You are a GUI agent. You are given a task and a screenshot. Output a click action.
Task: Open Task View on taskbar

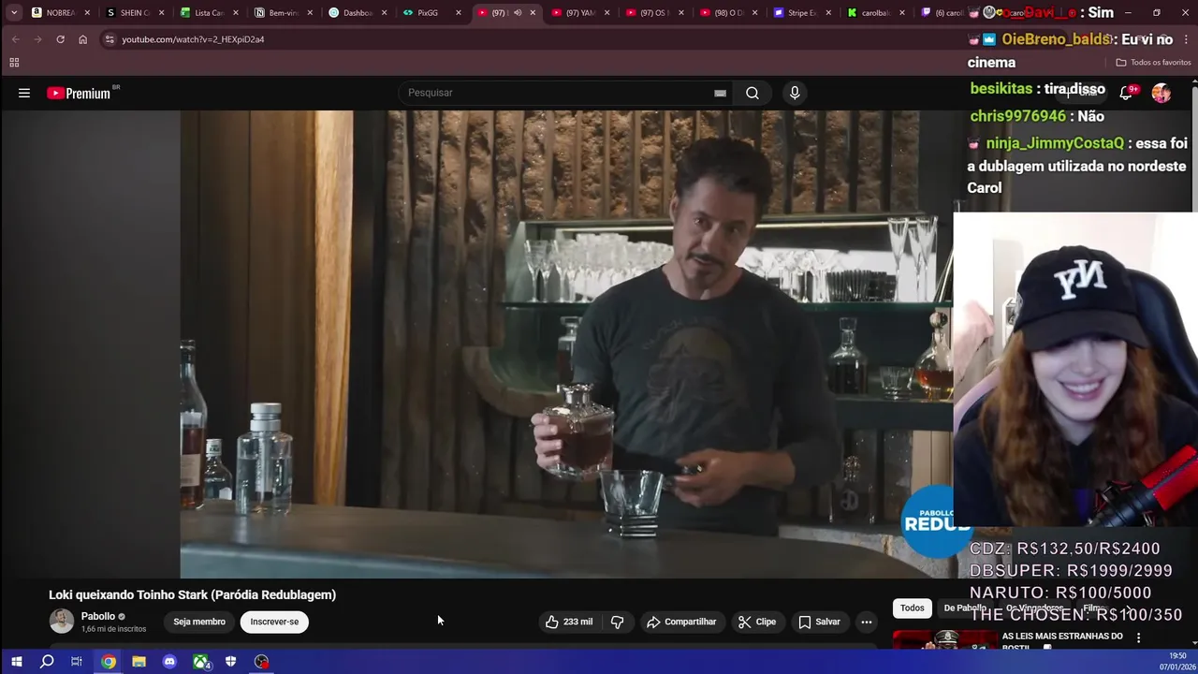77,662
